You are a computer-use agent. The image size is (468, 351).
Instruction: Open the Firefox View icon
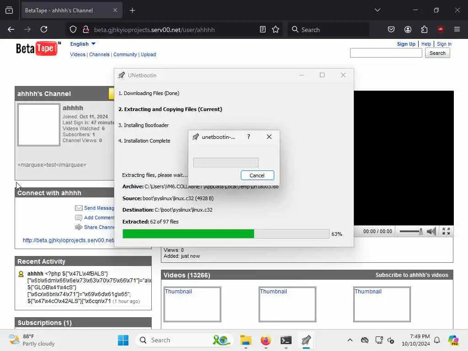(9, 10)
